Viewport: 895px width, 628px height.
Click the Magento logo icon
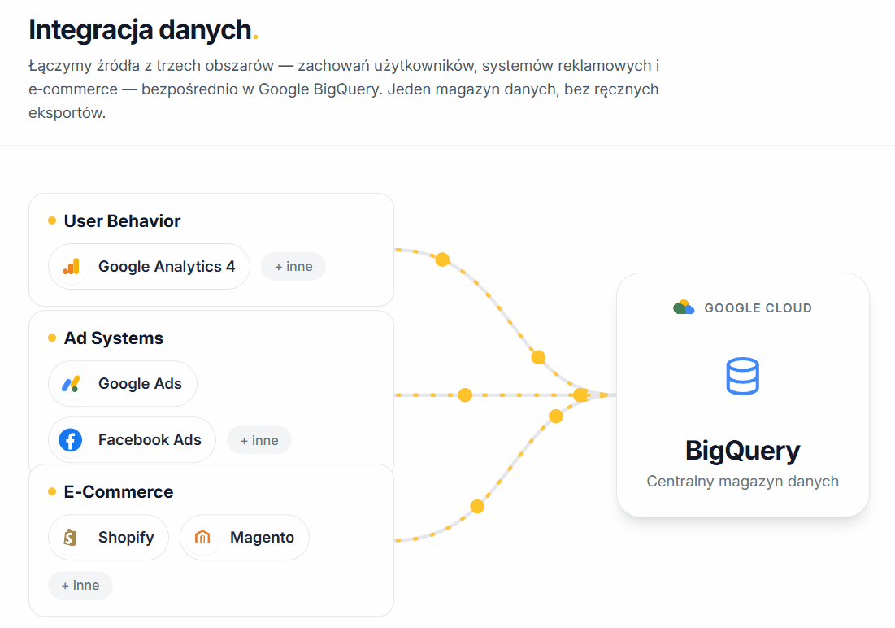(202, 537)
